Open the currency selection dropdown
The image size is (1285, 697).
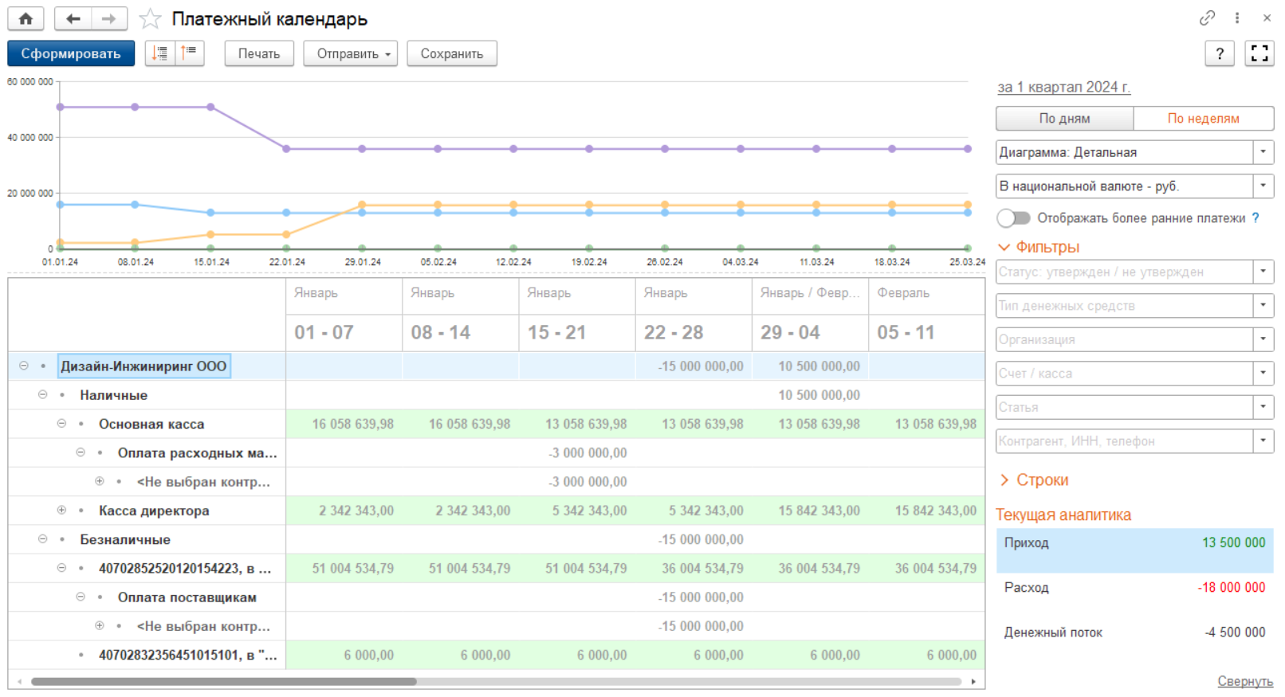[1263, 186]
